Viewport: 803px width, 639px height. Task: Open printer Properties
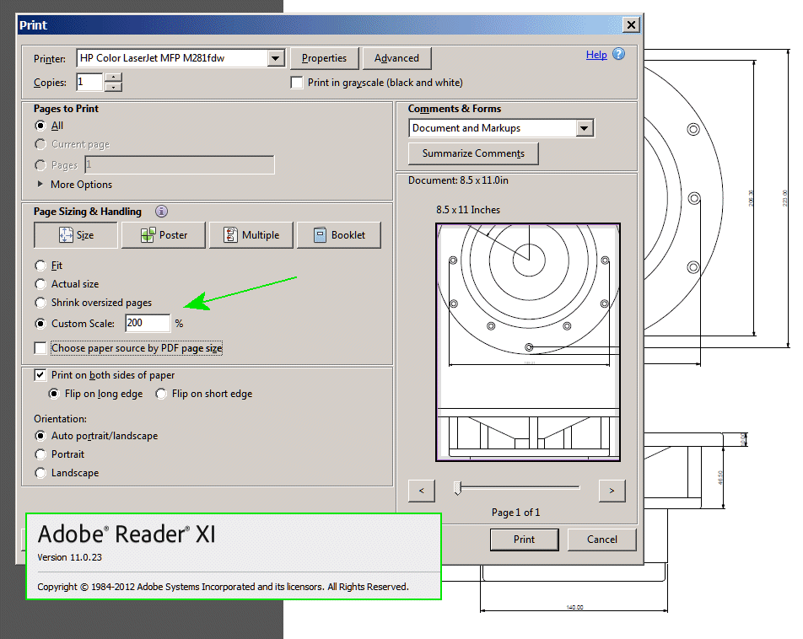point(324,58)
